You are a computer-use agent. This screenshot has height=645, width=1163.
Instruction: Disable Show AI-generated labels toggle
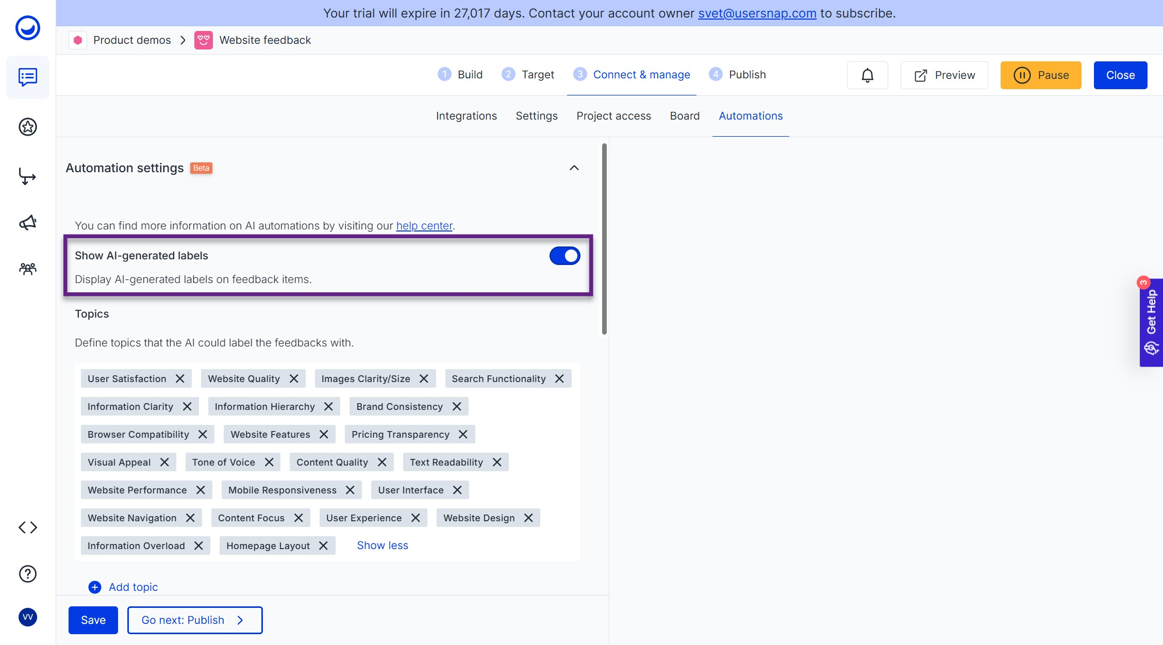coord(564,256)
